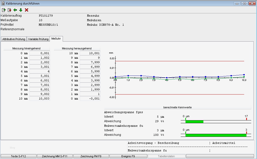Click the document icon with red dot
This screenshot has height=159, width=257.
click(9, 10)
